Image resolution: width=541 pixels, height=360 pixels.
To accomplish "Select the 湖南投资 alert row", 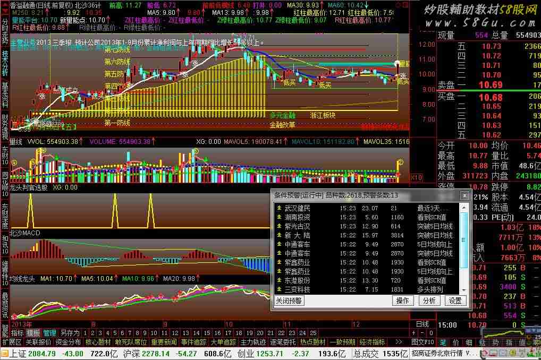I will click(x=367, y=217).
